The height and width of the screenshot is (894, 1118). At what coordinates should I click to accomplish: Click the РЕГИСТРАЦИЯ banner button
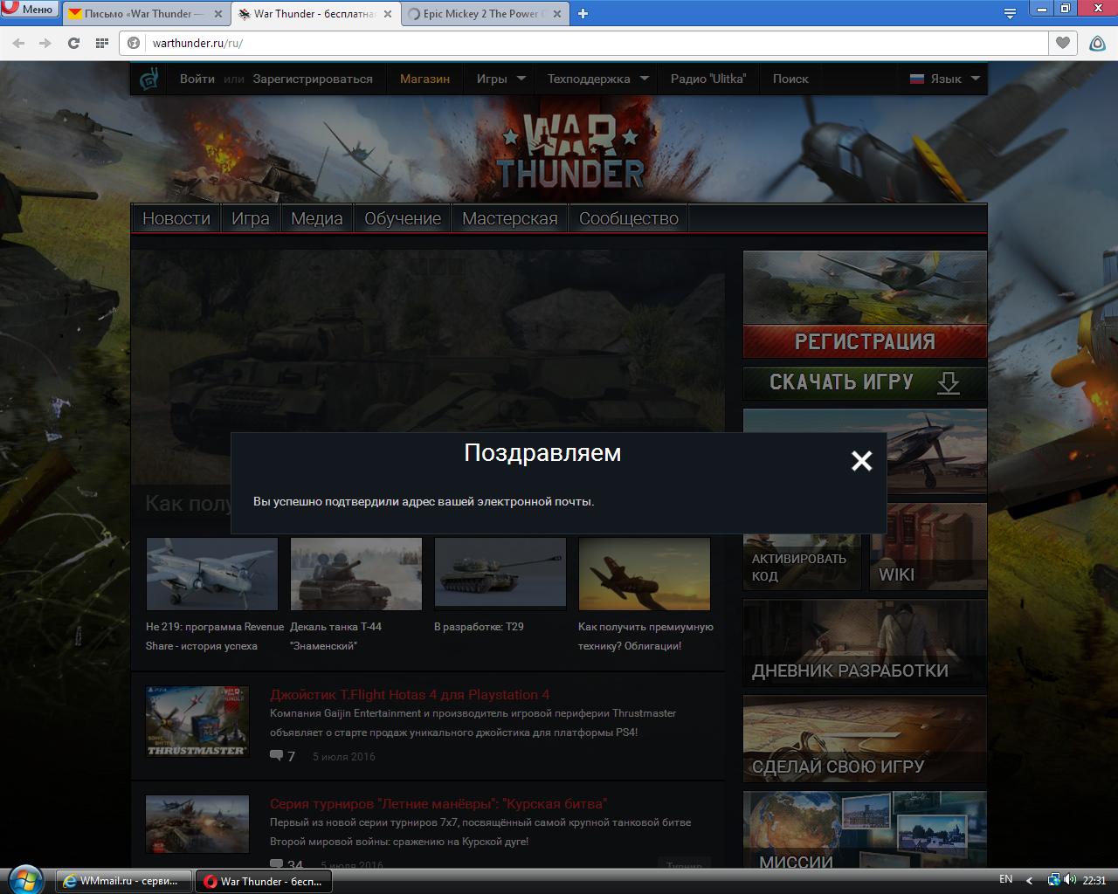pos(865,341)
